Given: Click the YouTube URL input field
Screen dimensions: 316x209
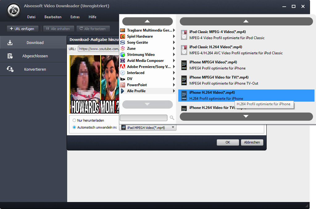Looking at the screenshot, I should coord(98,49).
